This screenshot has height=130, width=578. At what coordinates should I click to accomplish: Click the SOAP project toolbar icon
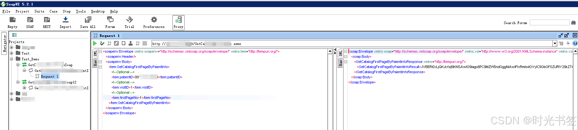(30, 22)
